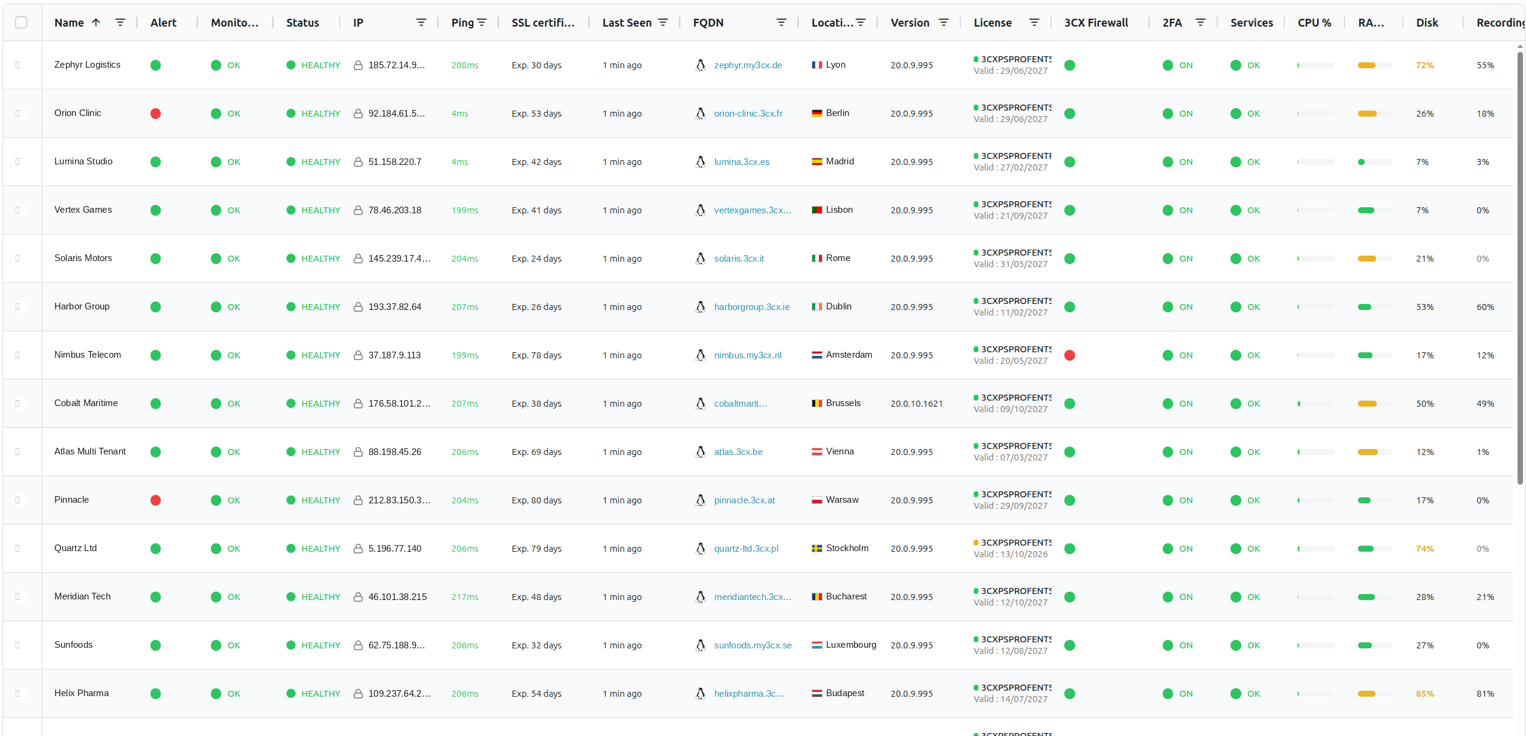
Task: Click the padlock icon beside IP 51.158.220.7
Action: pyautogui.click(x=358, y=162)
